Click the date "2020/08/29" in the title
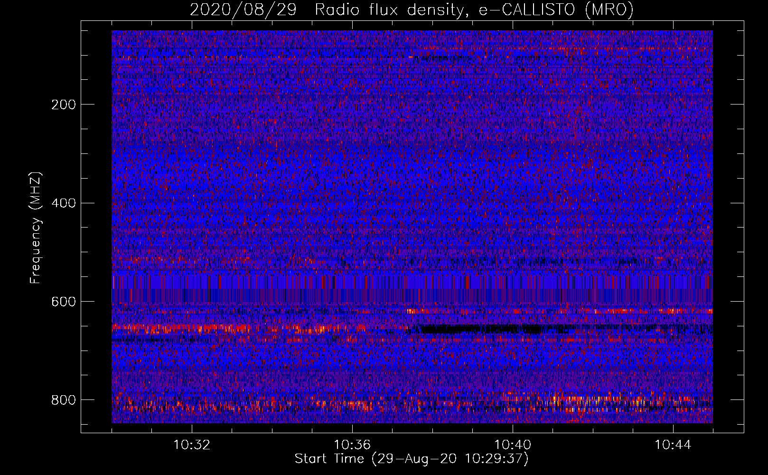768x475 pixels. pos(243,9)
